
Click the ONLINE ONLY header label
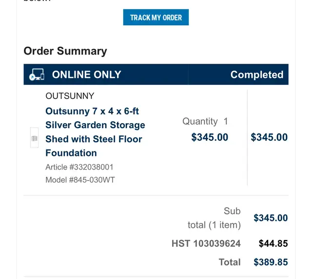87,74
